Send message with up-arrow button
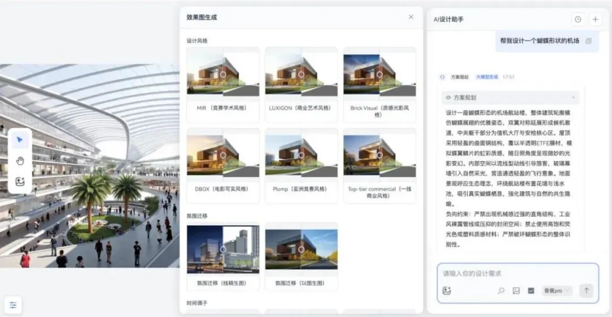This screenshot has height=317, width=612. coord(586,290)
